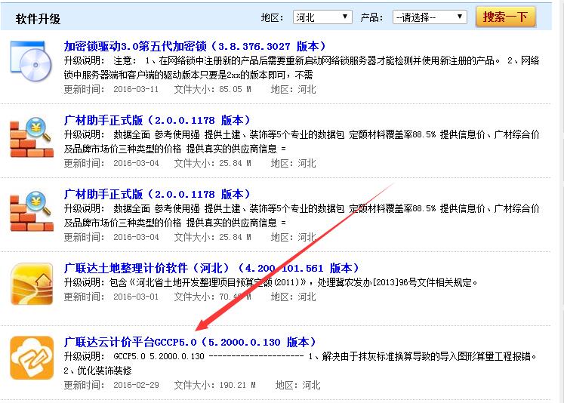Open the lower 广材助手正式版 2.0.0.1178 link
The image size is (564, 403).
[x=157, y=194]
